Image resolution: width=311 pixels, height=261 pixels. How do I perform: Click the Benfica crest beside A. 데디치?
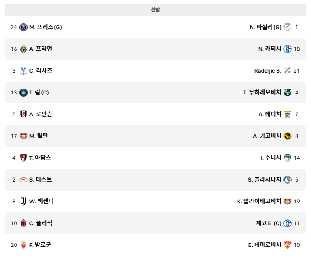287,114
